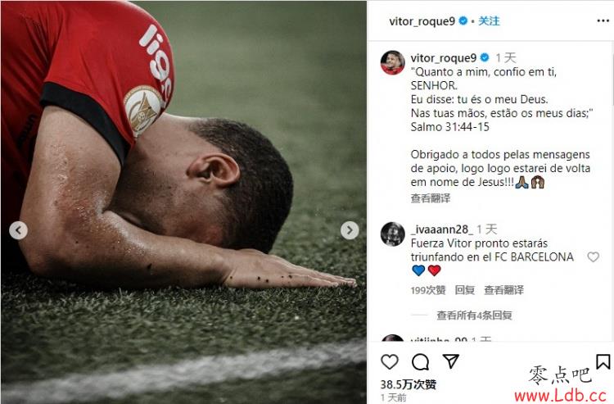Click 查看翻译 under _ivaaann28_ comment
The width and height of the screenshot is (614, 404).
504,290
